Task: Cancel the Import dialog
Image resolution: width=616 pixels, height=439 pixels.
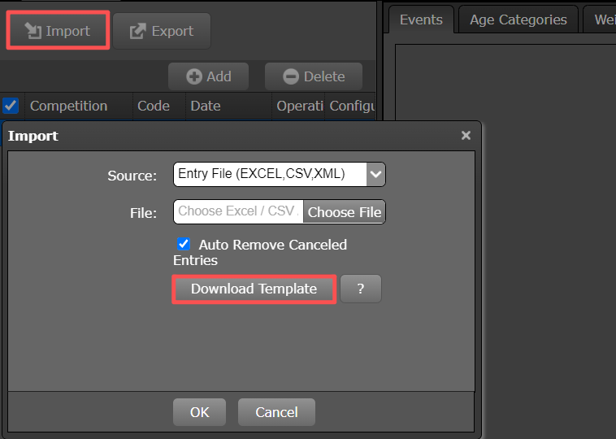Action: coord(276,412)
